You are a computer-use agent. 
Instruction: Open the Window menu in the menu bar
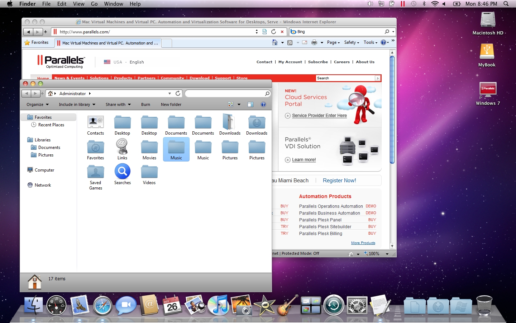click(x=114, y=4)
